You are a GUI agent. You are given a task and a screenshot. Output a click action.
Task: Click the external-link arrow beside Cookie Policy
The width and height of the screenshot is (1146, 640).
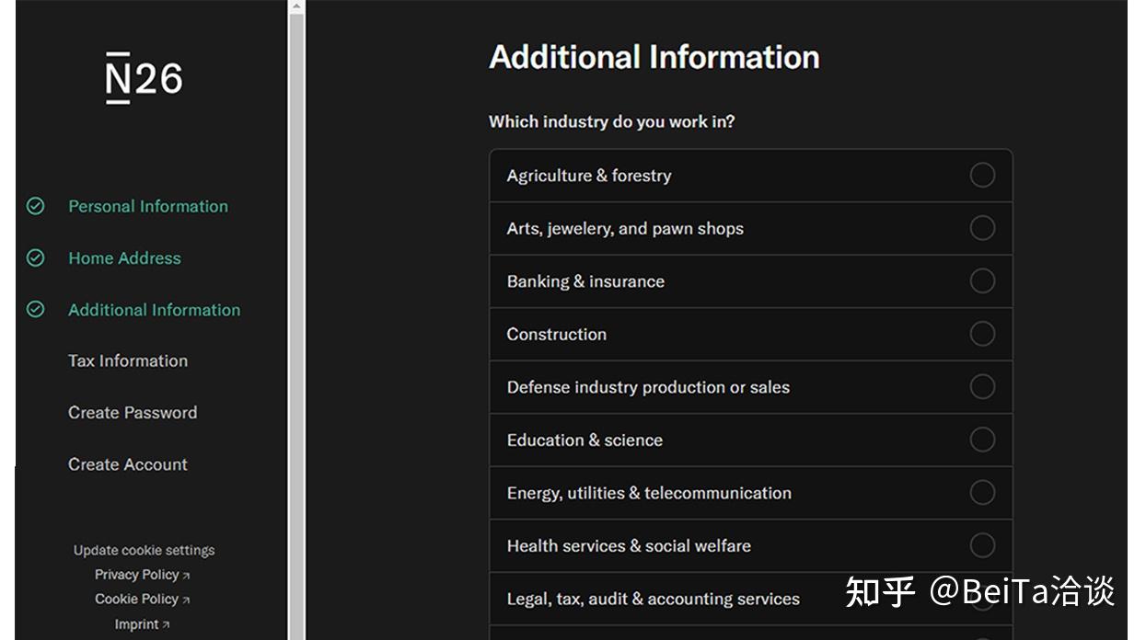(x=186, y=600)
